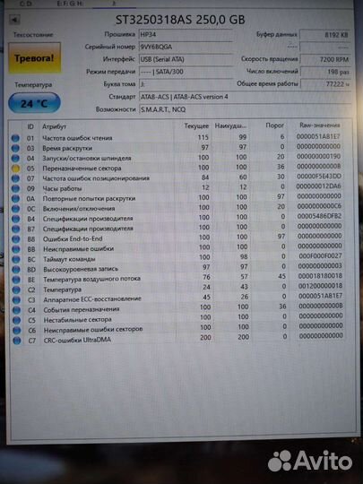Click the status icon for attribute BD
Screen dimensions: 363x484
point(16,270)
